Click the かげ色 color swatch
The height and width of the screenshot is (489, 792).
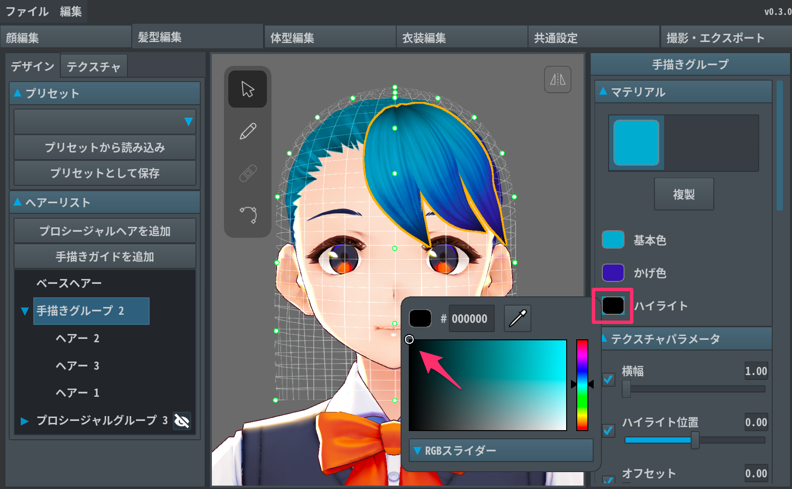pyautogui.click(x=613, y=273)
